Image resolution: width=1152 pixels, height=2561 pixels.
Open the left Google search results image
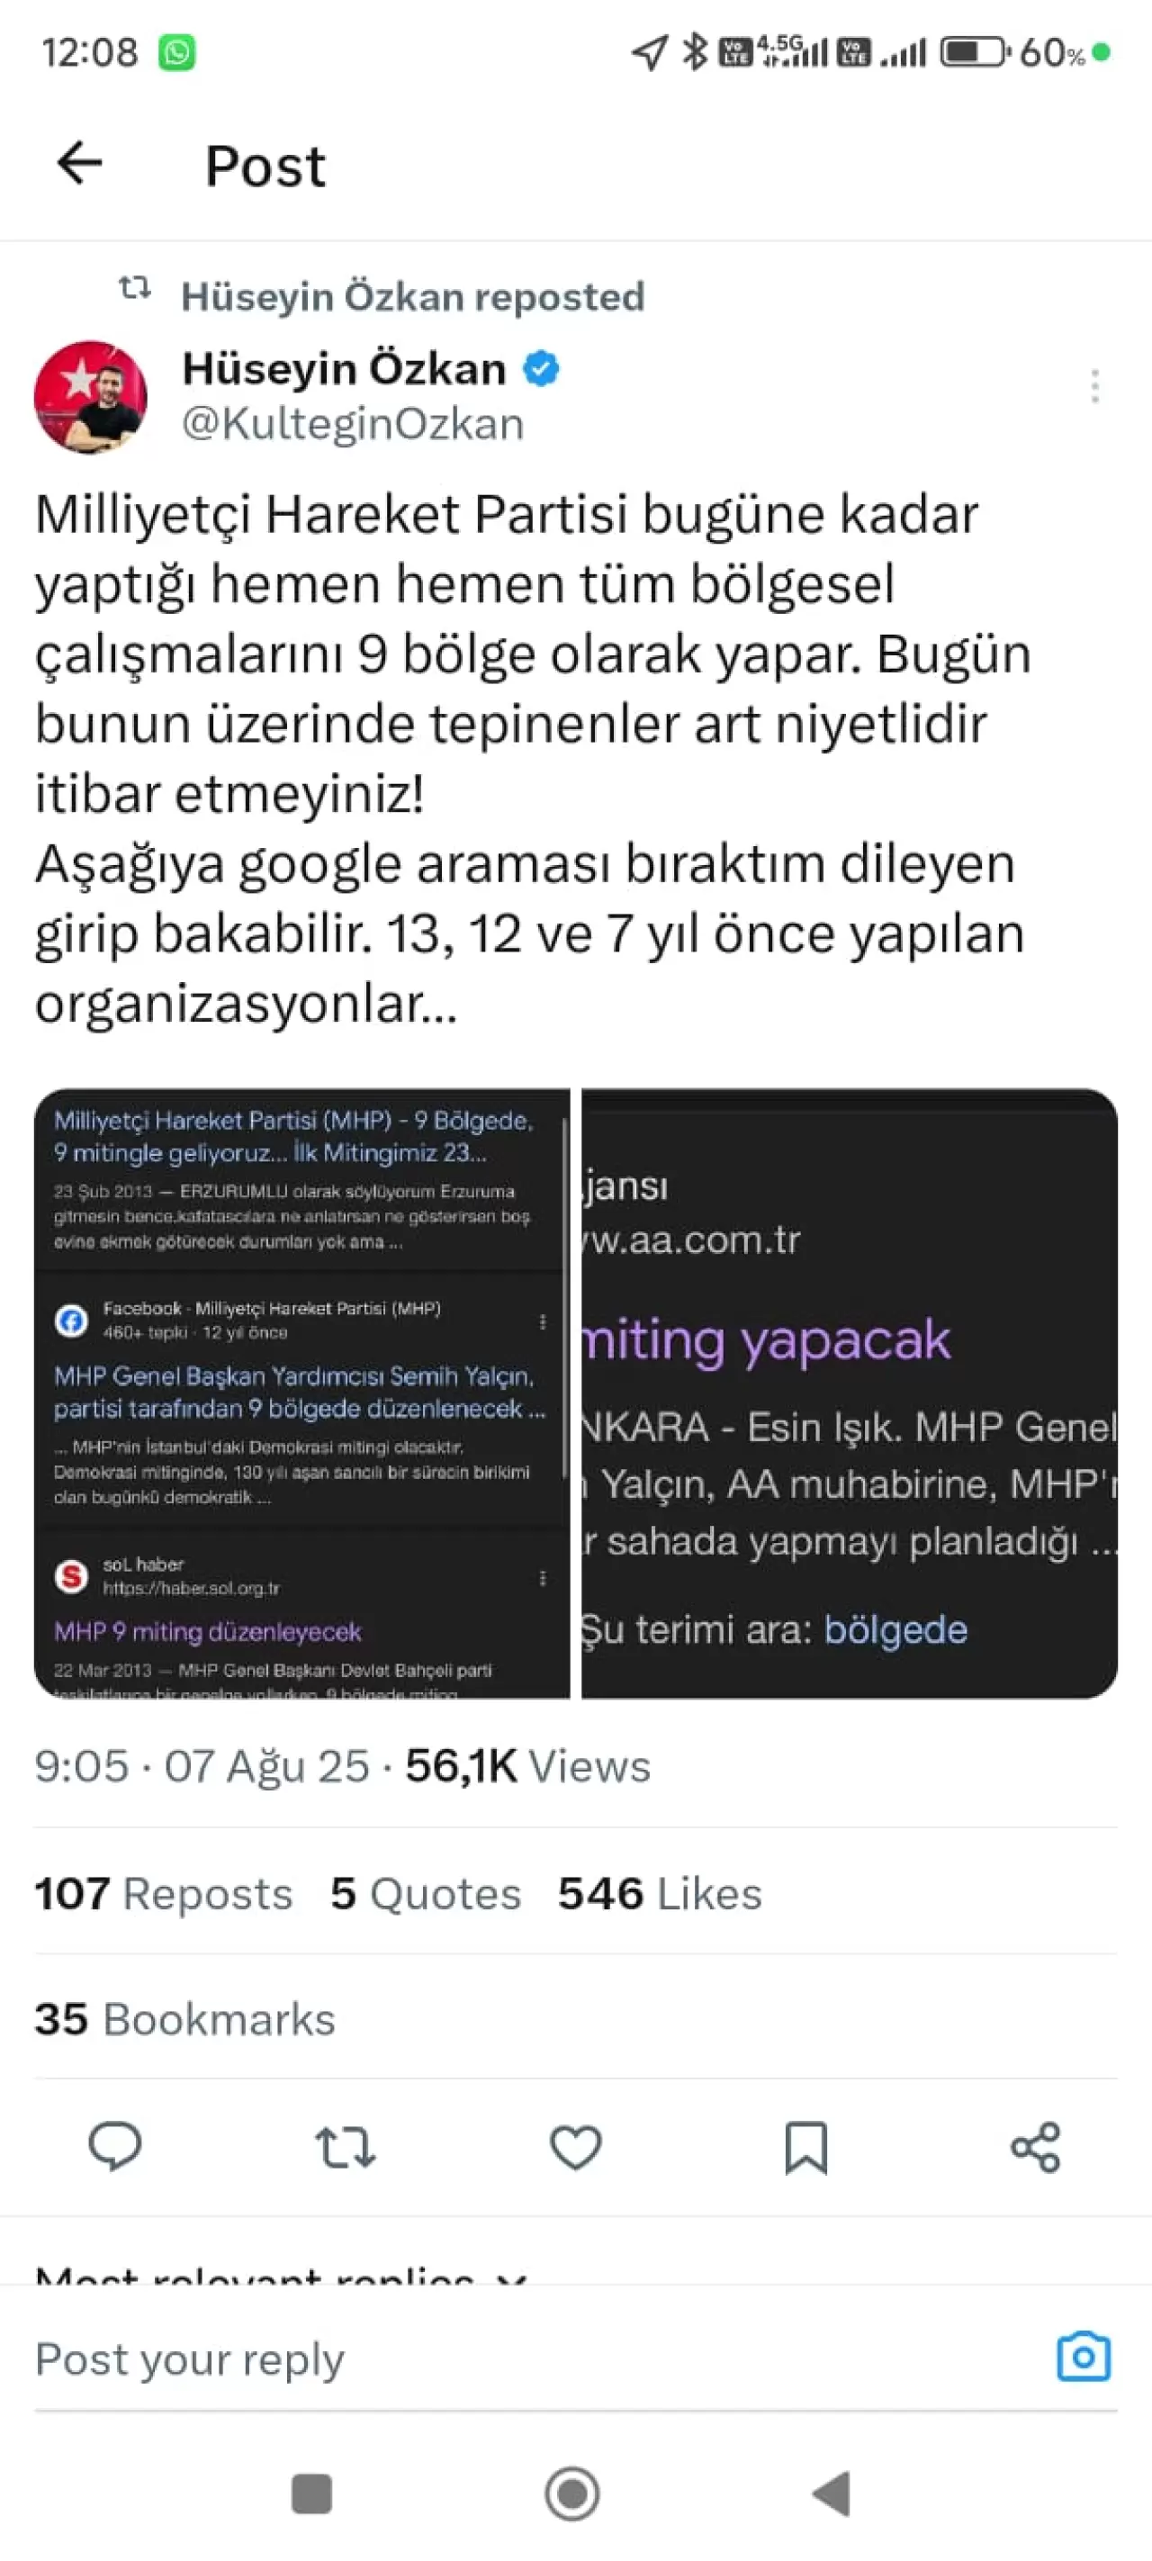(302, 1393)
